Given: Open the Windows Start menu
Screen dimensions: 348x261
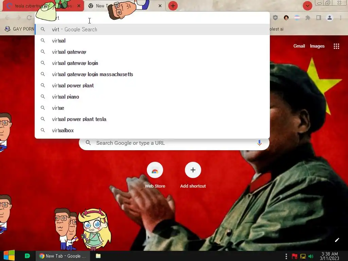Looking at the screenshot, I should [x=9, y=256].
